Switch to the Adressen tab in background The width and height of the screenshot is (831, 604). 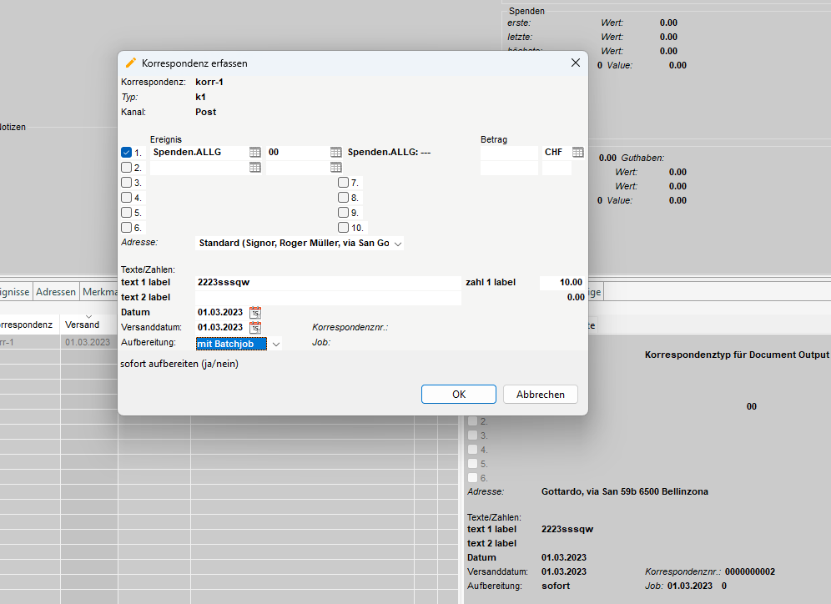coord(56,292)
